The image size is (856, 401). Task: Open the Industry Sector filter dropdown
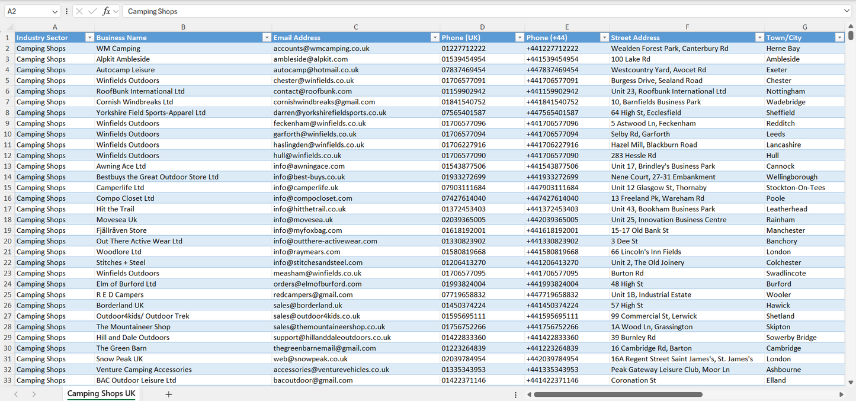point(89,37)
